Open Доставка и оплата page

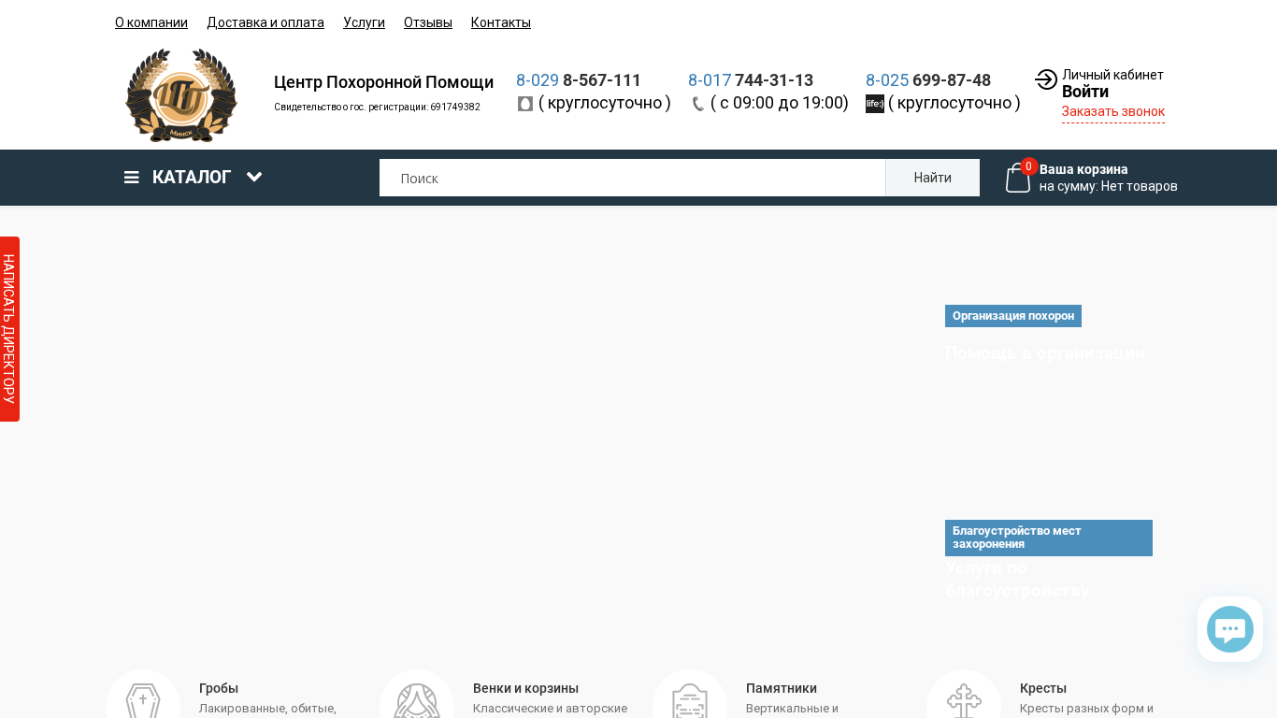[265, 22]
